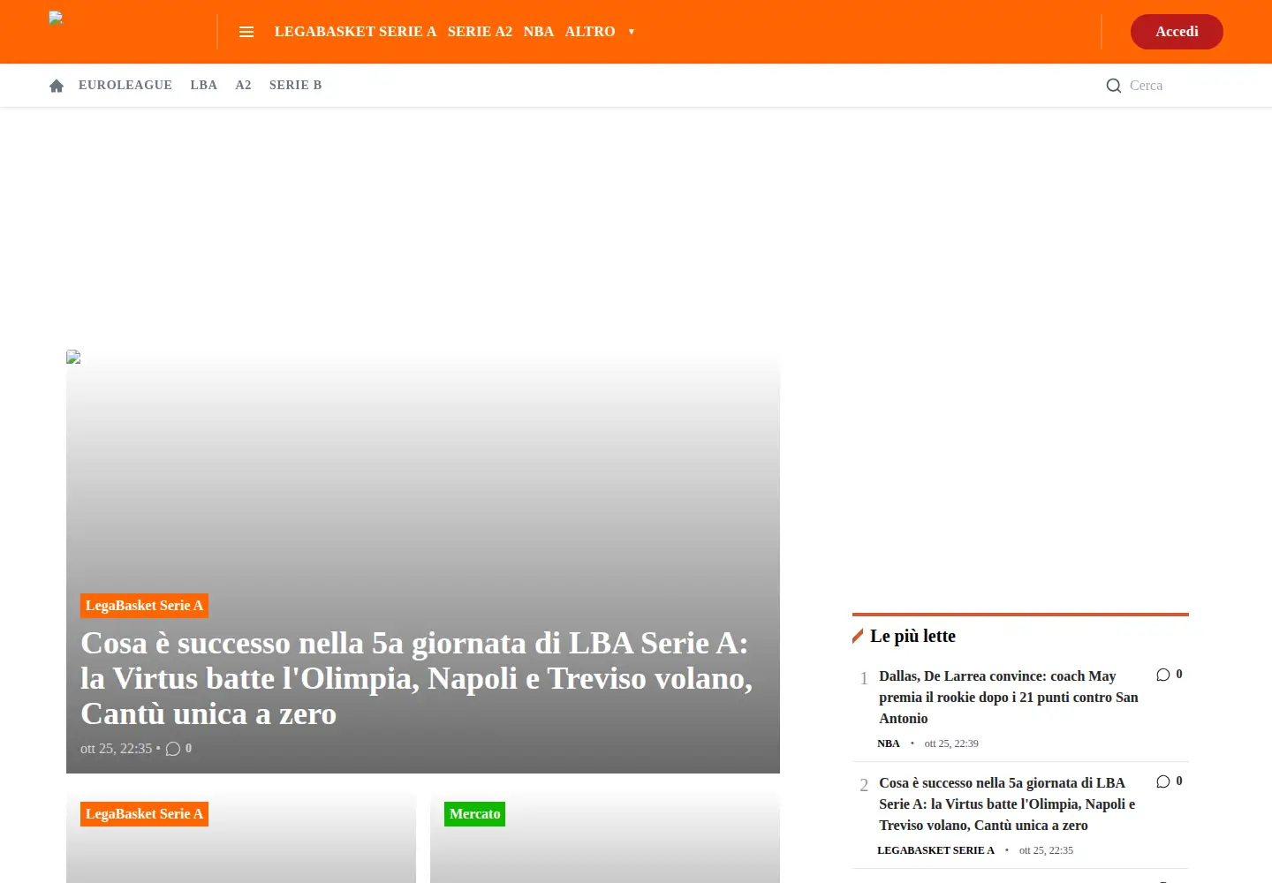Click the 'Le più lette' heading

pos(912,636)
